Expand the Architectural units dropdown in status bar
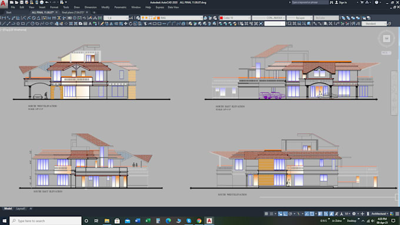Image resolution: width=400 pixels, height=225 pixels. (380, 214)
